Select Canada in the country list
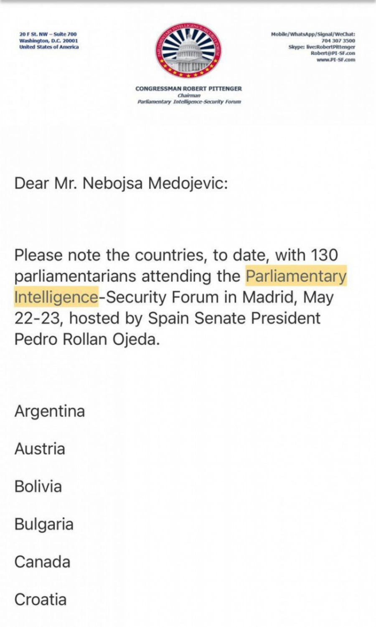 point(42,562)
